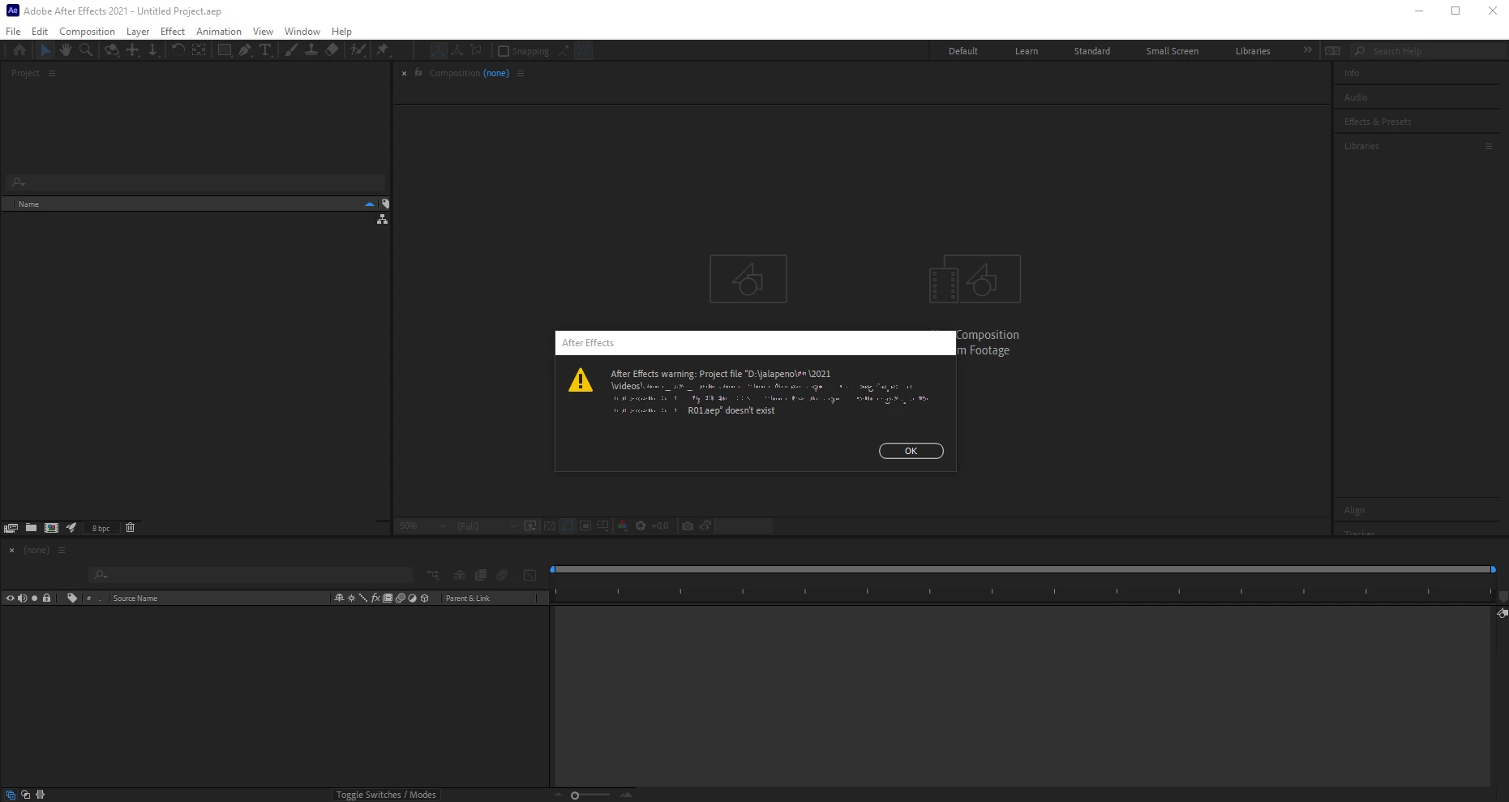
Task: Click the reset exposure icon
Action: tap(641, 526)
